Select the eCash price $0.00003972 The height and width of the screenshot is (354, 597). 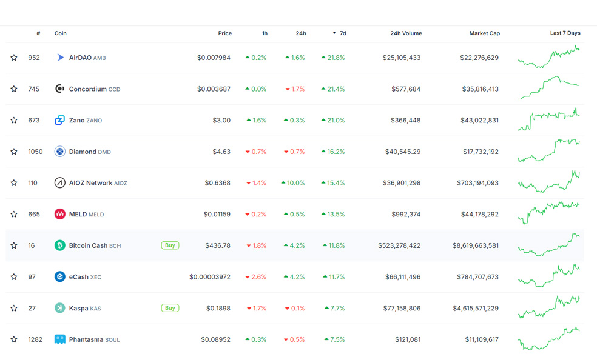tap(210, 277)
